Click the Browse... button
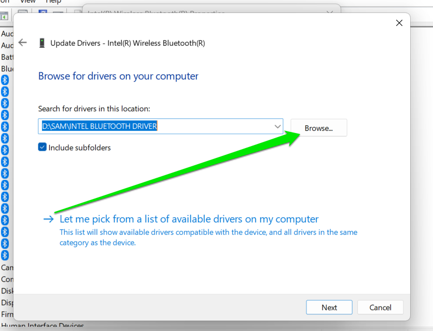433x331 pixels. [x=319, y=128]
